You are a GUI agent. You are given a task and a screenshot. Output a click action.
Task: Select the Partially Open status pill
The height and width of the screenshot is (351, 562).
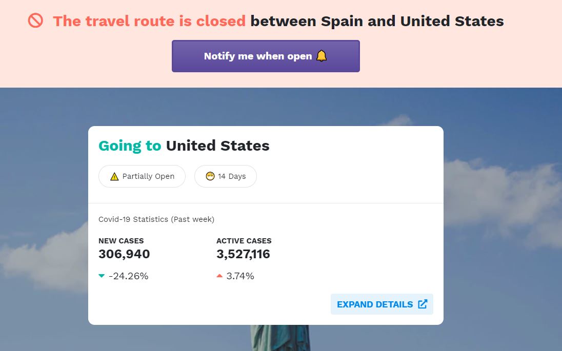click(142, 176)
